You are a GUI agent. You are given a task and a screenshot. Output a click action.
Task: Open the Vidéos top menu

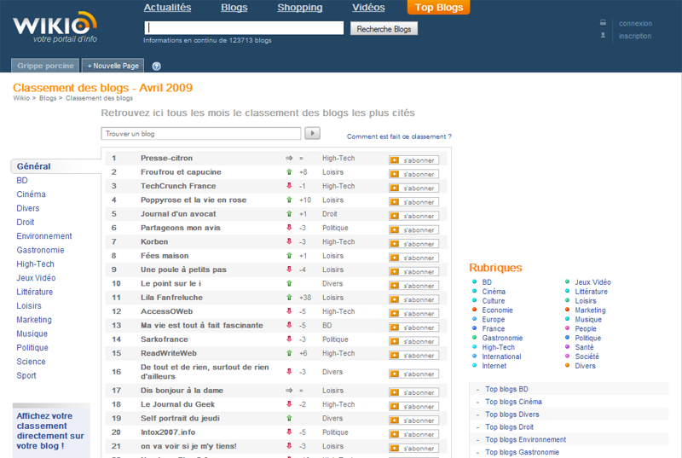tap(368, 8)
